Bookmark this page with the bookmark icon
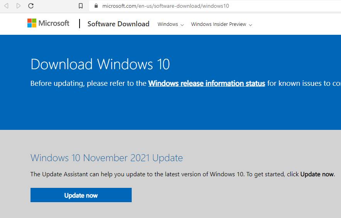 click(81, 6)
